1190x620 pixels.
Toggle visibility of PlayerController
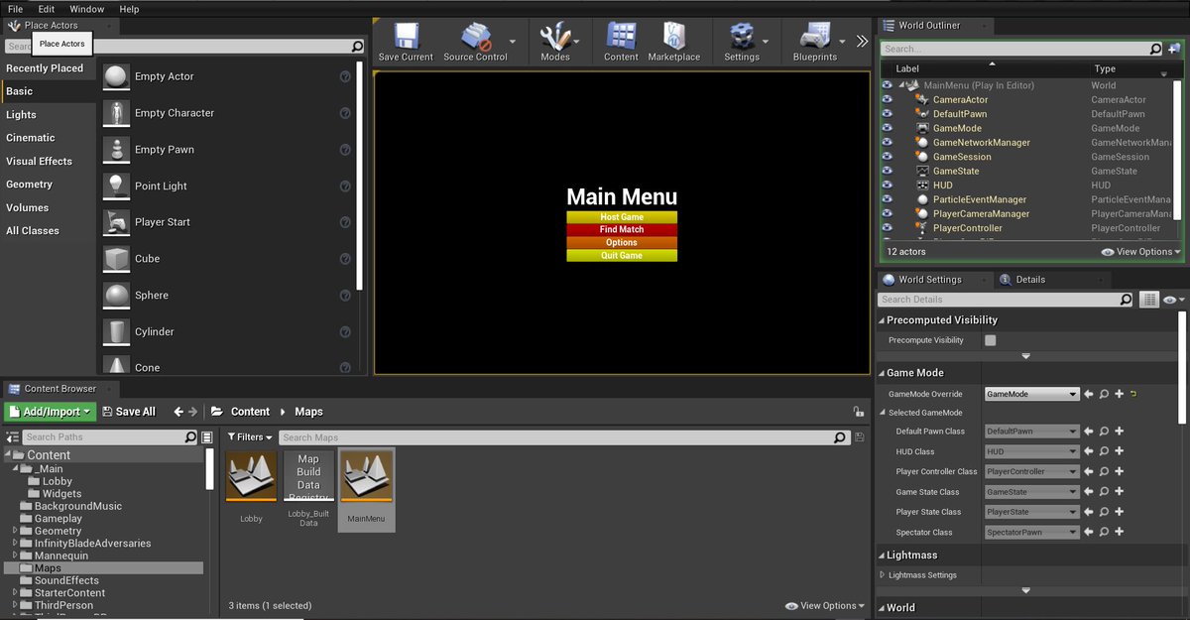pyautogui.click(x=887, y=228)
